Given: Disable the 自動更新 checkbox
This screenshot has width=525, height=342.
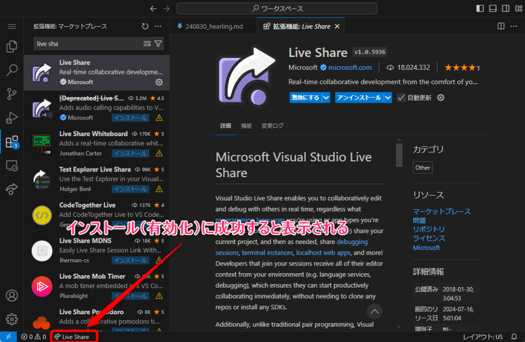Looking at the screenshot, I should tap(400, 98).
